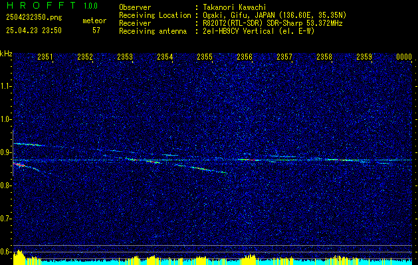418x265 pixels.
Task: Click the 2357 time axis marker
Action: pos(284,57)
